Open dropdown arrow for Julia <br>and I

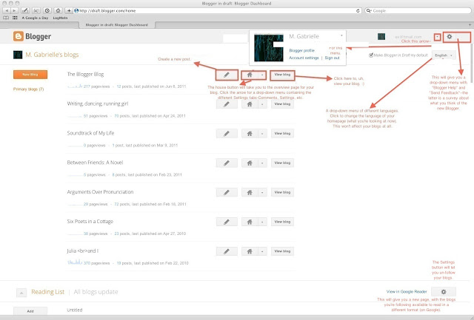coord(262,251)
